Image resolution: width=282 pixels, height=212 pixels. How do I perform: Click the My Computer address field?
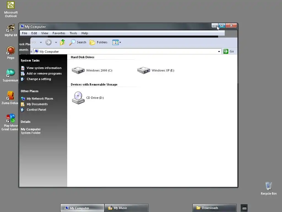tap(127, 52)
